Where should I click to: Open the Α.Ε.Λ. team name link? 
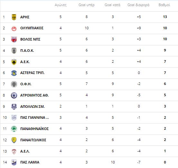(x=25, y=151)
